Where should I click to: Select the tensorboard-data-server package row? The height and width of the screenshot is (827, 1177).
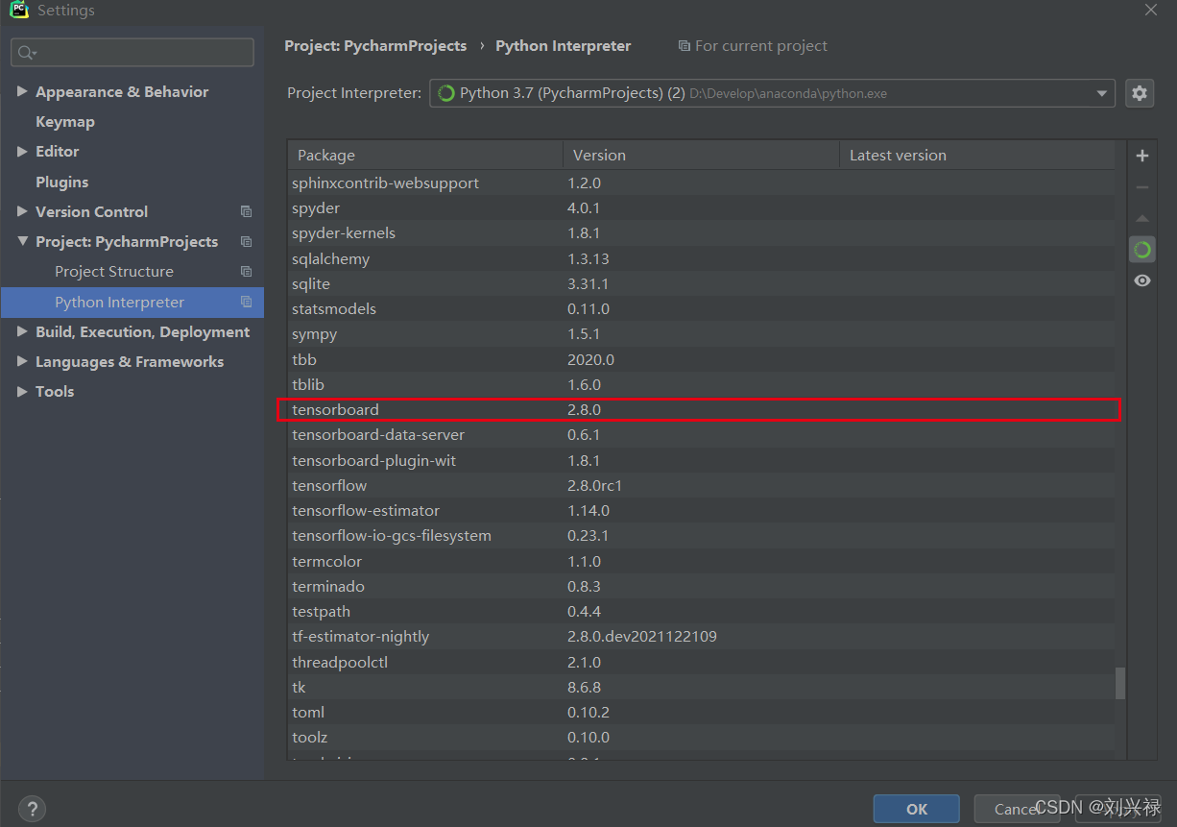701,434
